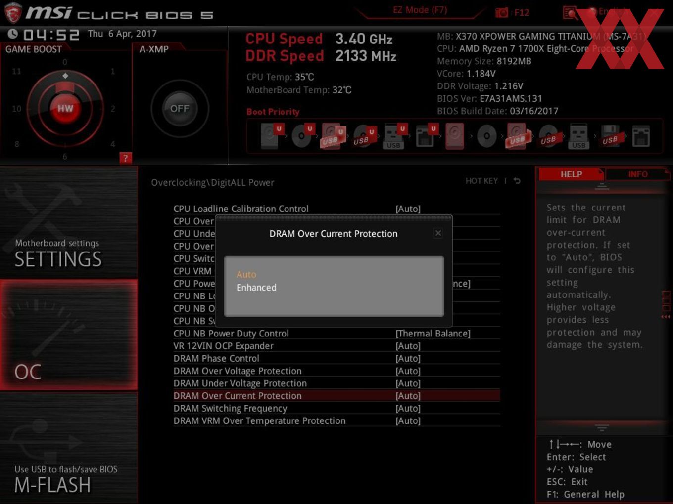
Task: Switch to the INFO tab
Action: (x=637, y=174)
